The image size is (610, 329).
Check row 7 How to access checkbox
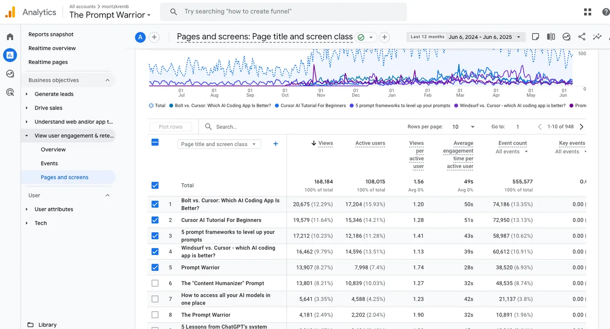click(155, 299)
